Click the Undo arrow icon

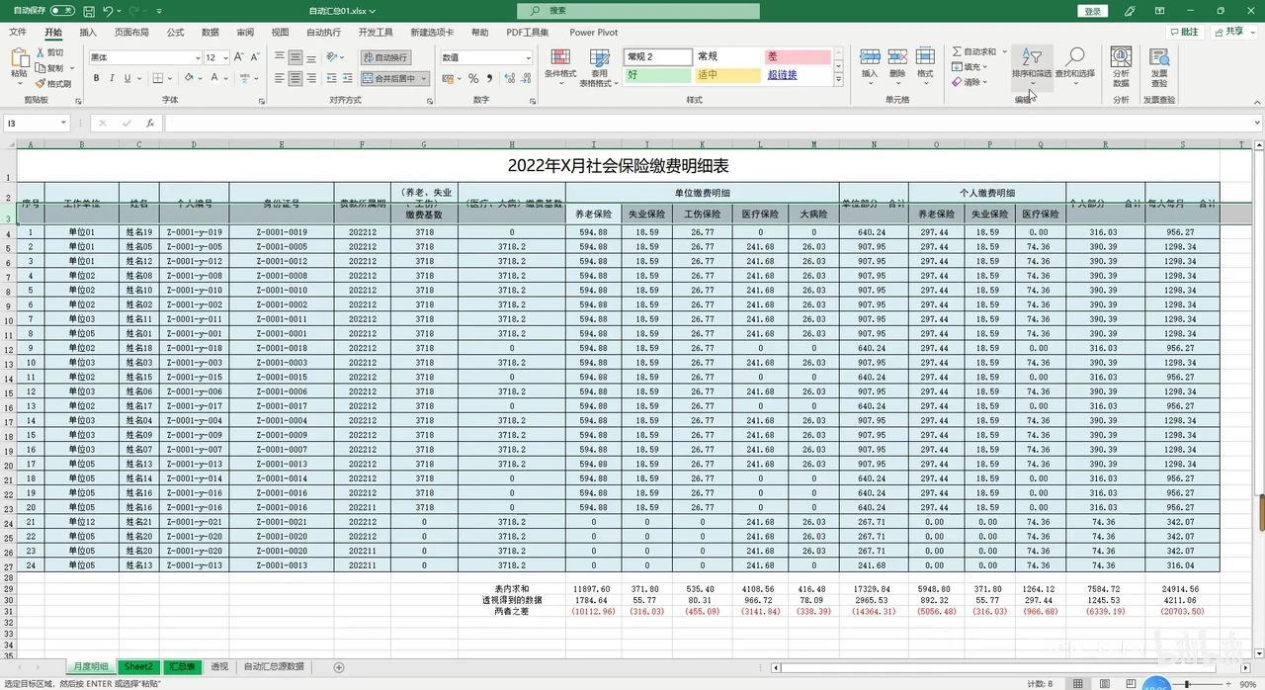pyautogui.click(x=108, y=11)
